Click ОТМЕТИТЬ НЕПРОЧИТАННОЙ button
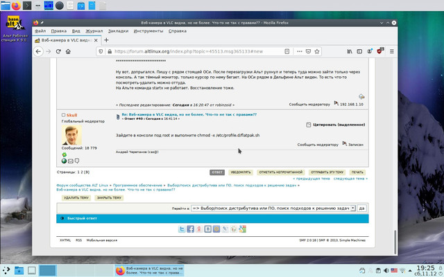444x277 pixels. pyautogui.click(x=280, y=172)
